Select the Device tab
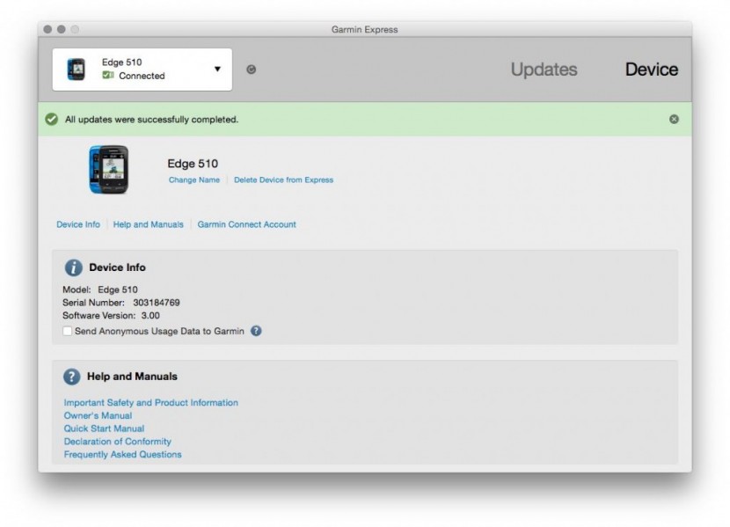Viewport: 730px width, 527px height. pos(652,69)
